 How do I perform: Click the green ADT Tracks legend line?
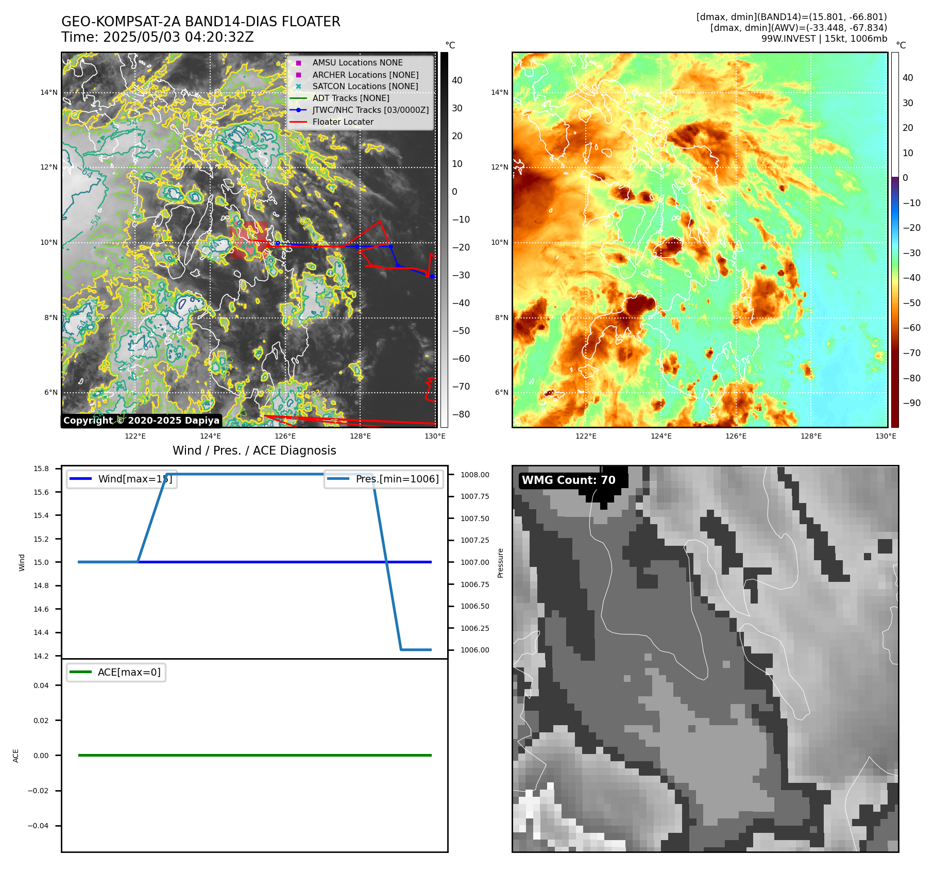298,98
